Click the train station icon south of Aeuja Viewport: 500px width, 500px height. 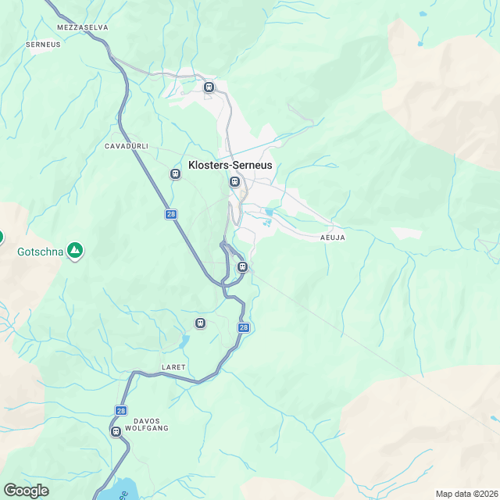tap(243, 266)
